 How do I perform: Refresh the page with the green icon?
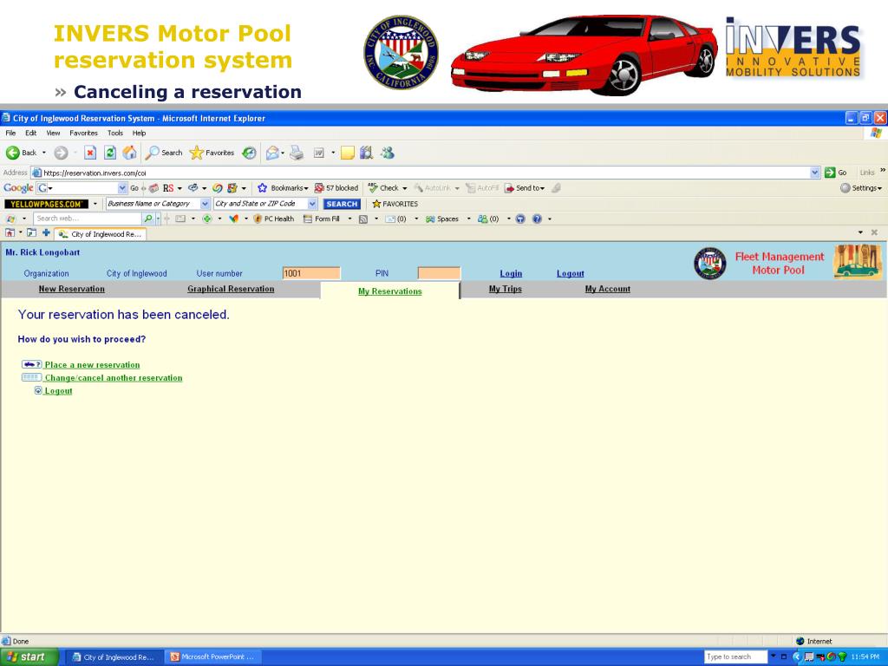[x=110, y=153]
